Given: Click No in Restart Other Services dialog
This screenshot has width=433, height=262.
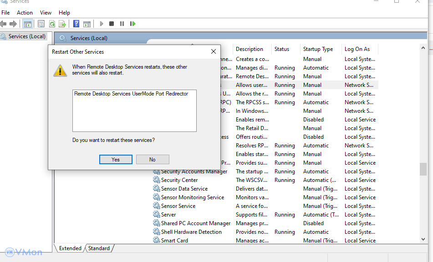Looking at the screenshot, I should 153,159.
